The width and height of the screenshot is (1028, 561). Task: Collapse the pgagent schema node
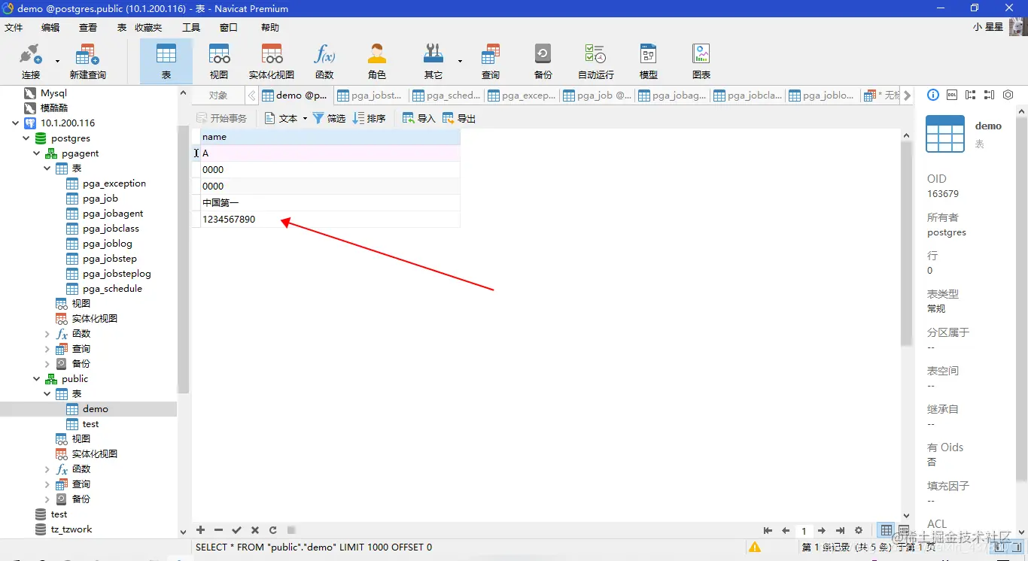click(x=37, y=153)
